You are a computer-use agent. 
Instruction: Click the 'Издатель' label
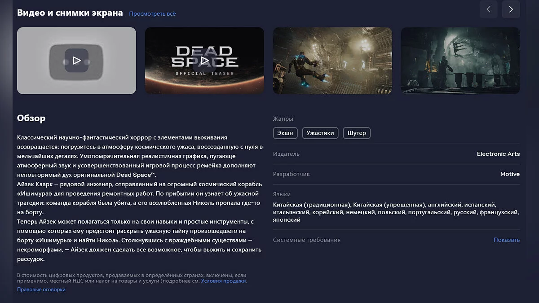[x=286, y=154]
